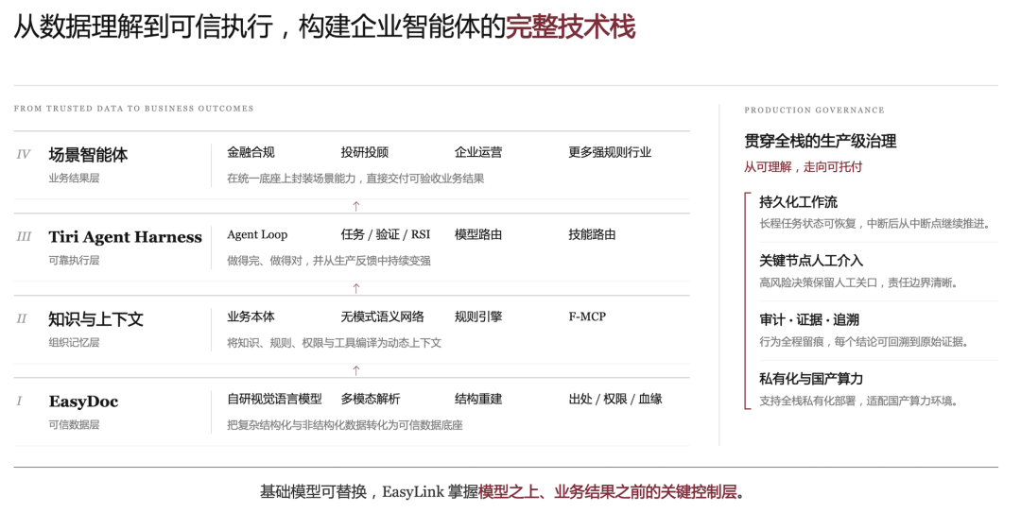Click 审计 · 证据 · 追溯 heading
The image size is (1021, 513).
809,320
